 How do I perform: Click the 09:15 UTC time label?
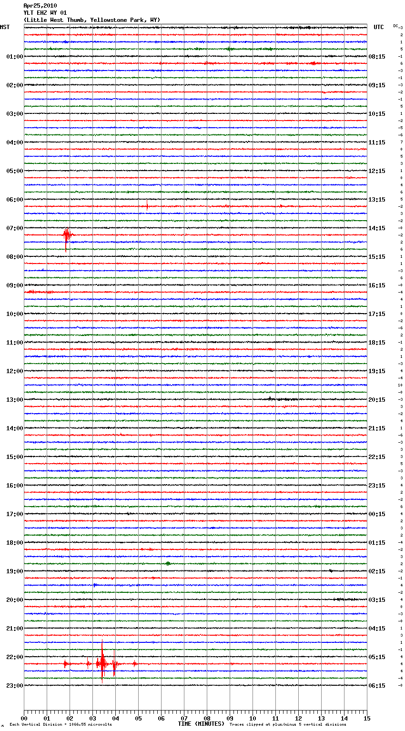377,85
